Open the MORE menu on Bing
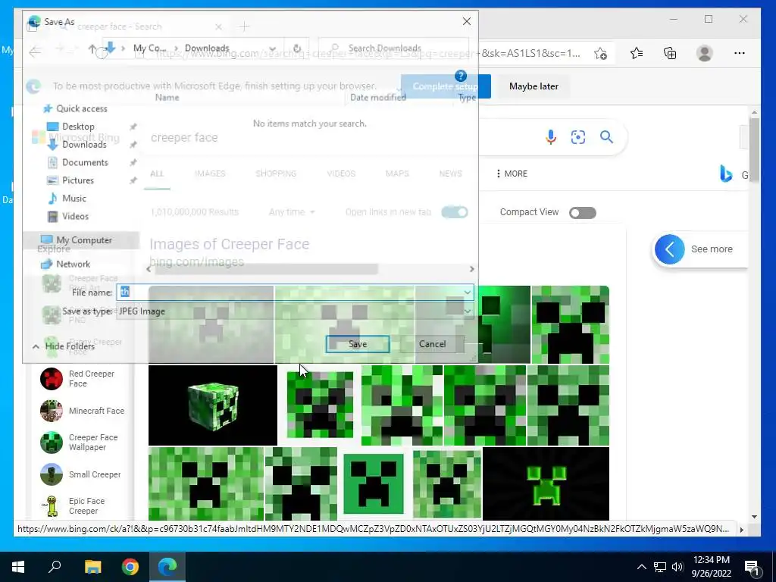776x582 pixels. pos(512,174)
